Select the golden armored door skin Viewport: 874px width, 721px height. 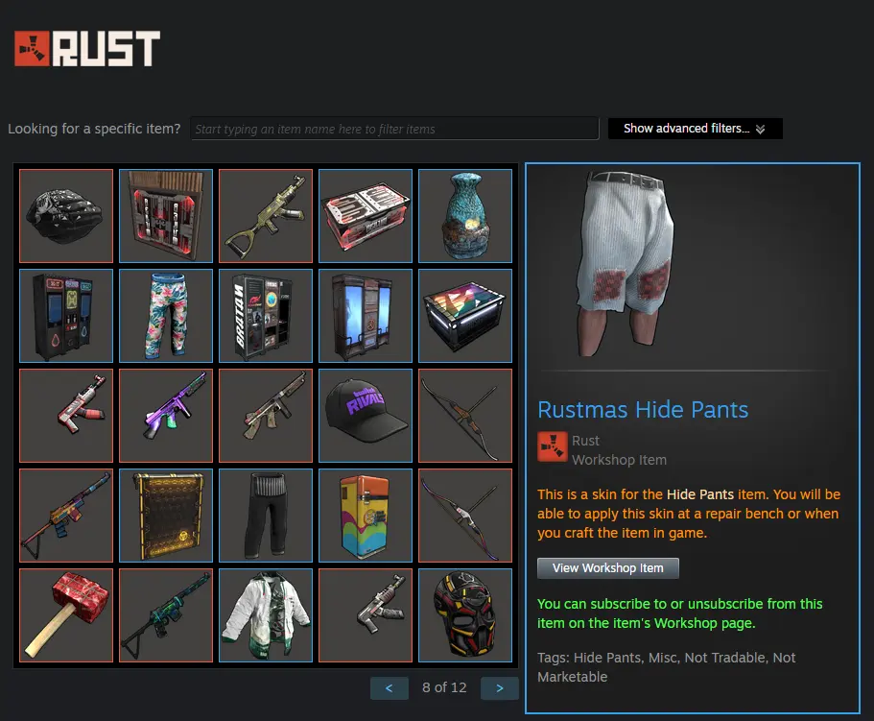pos(166,516)
